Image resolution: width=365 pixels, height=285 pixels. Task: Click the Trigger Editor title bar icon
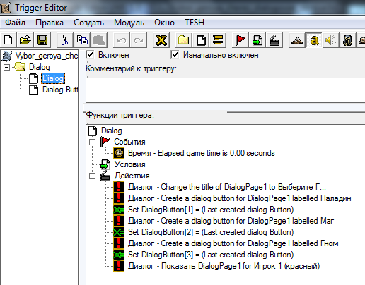click(x=6, y=8)
